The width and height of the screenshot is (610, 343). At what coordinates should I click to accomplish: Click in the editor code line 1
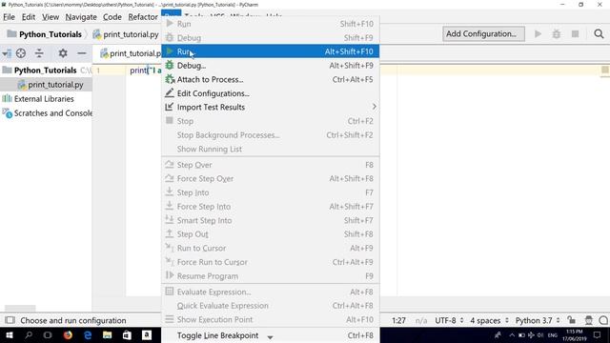tap(145, 71)
